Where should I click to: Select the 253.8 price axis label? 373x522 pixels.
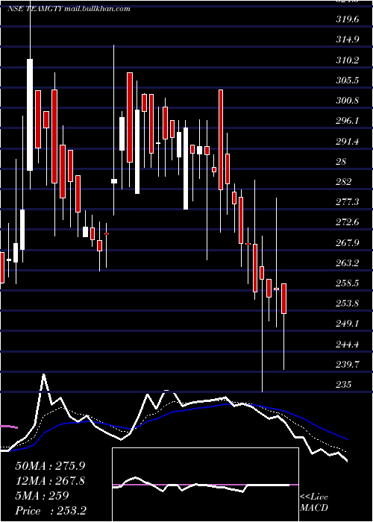coord(348,304)
